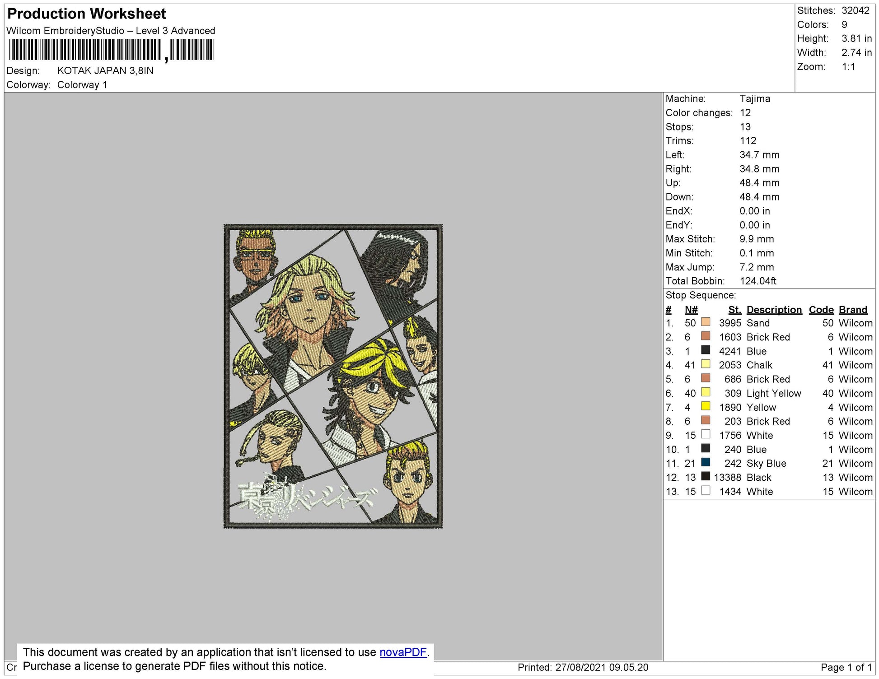The image size is (879, 679).
Task: Click the Printed date timestamp in footer
Action: point(583,667)
